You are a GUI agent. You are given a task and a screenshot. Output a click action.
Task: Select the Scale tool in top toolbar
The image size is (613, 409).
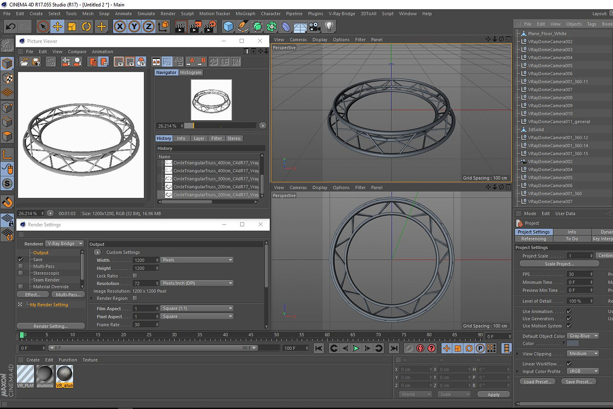(72, 26)
